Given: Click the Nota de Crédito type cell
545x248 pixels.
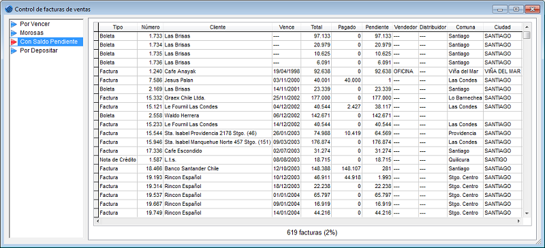Looking at the screenshot, I should (118, 160).
